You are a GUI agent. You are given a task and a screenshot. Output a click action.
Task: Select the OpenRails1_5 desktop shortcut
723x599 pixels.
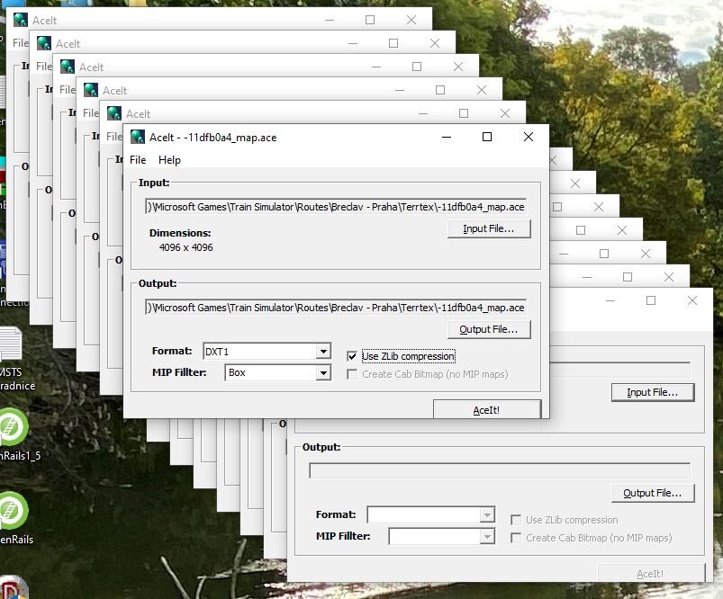[11, 427]
